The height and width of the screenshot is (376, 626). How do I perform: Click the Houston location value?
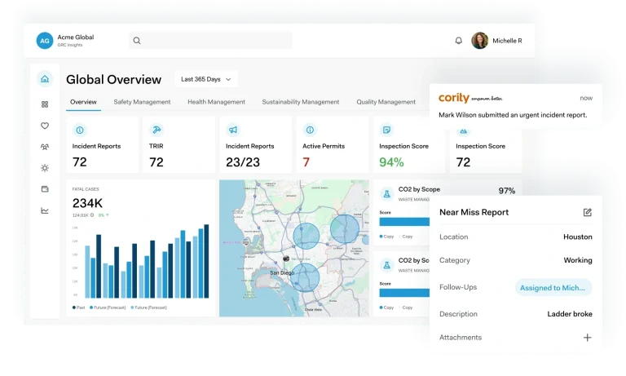pyautogui.click(x=578, y=237)
